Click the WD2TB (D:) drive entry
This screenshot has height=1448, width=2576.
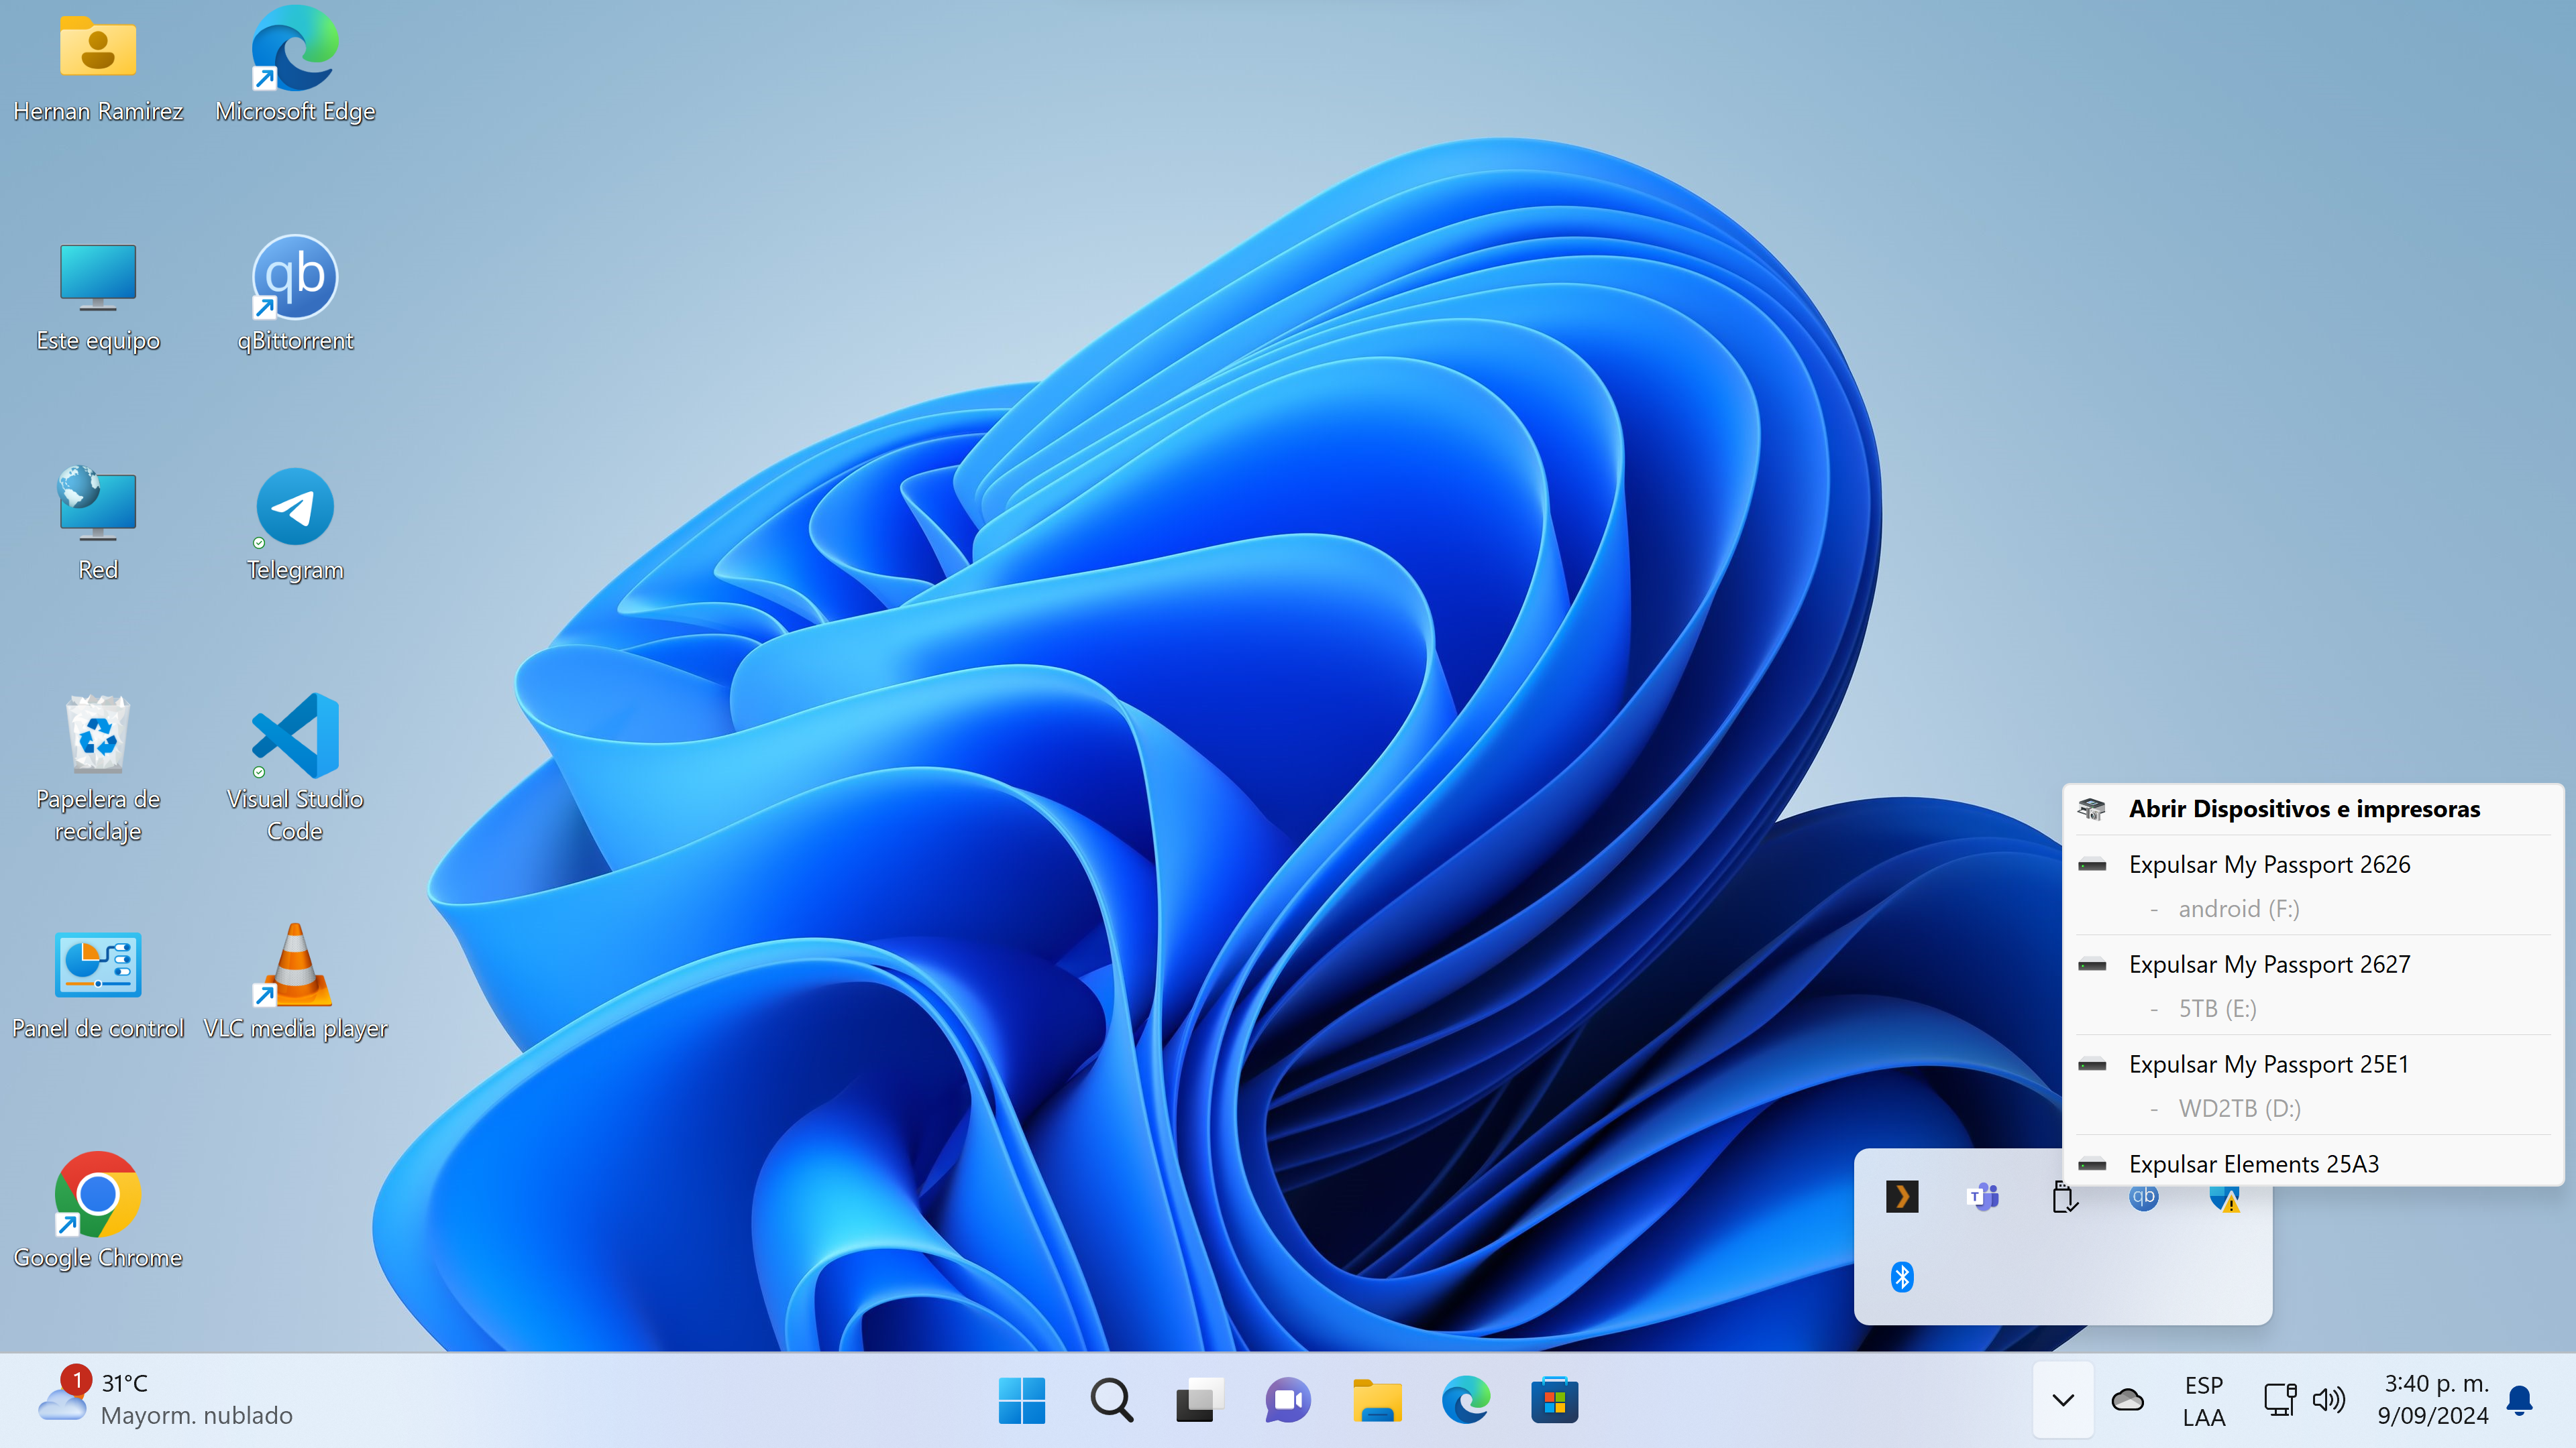(2313, 1108)
